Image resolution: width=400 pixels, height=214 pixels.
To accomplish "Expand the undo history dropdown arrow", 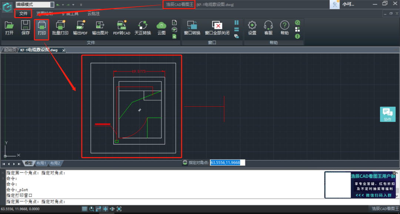I will 63,5.
